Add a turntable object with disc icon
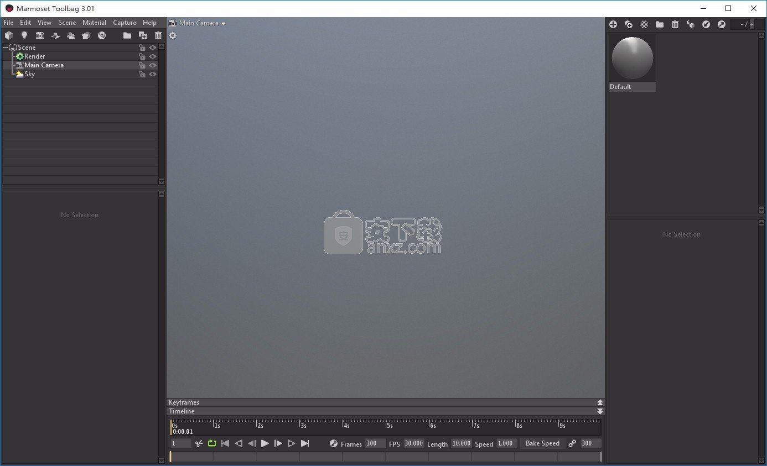 click(x=102, y=35)
